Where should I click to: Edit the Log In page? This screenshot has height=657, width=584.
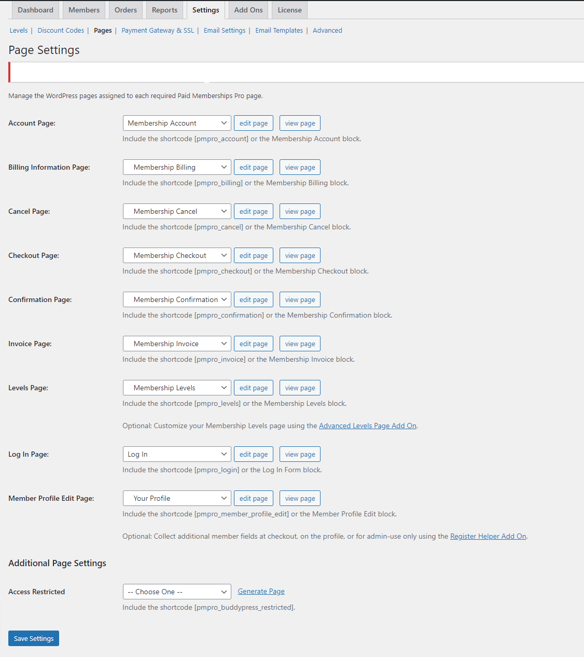click(x=254, y=454)
